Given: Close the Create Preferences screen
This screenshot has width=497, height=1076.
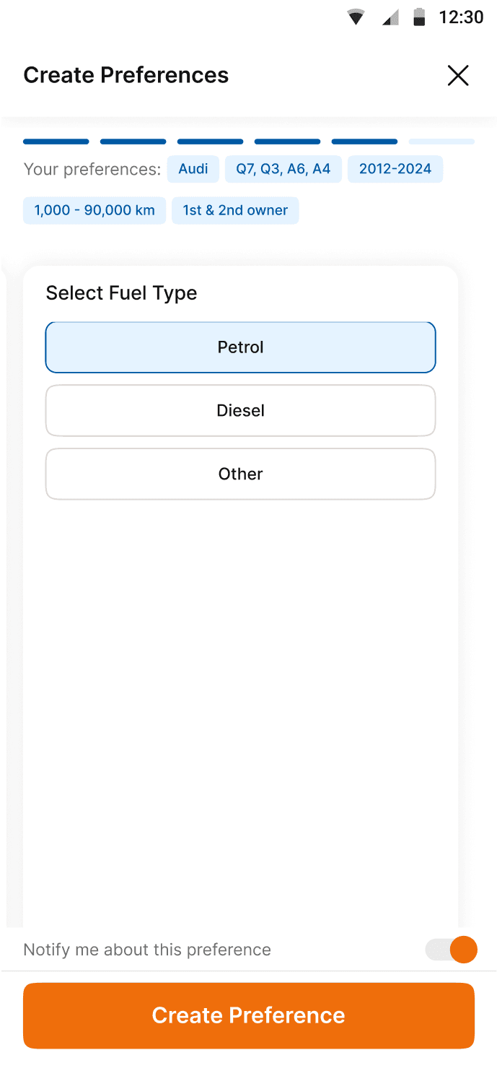Looking at the screenshot, I should (x=458, y=75).
